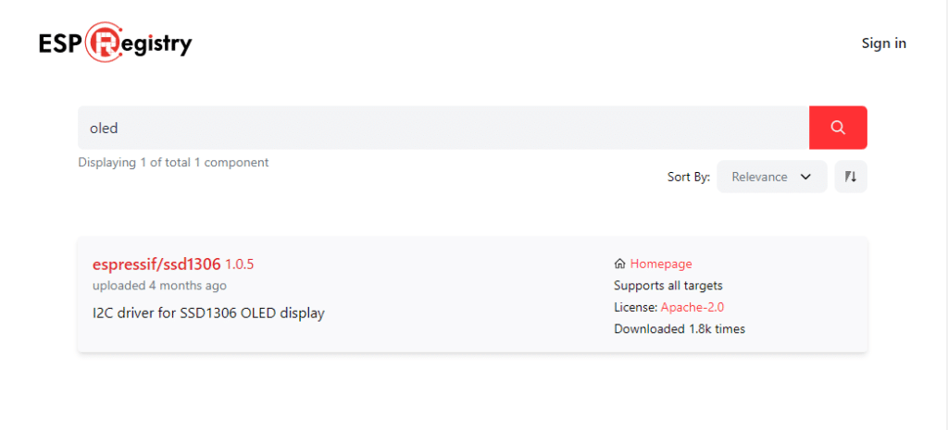Click the chevron arrow next to Relevance
This screenshot has height=430, width=948.
coord(805,177)
